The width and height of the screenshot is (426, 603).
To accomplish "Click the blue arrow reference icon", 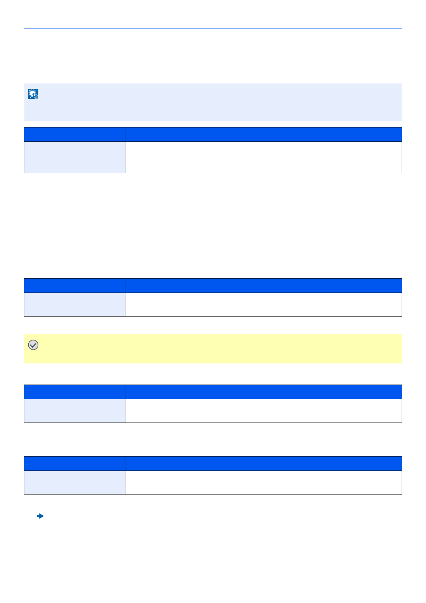I will [40, 516].
